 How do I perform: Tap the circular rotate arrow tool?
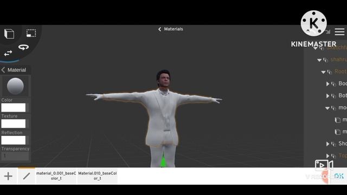pyautogui.click(x=23, y=47)
